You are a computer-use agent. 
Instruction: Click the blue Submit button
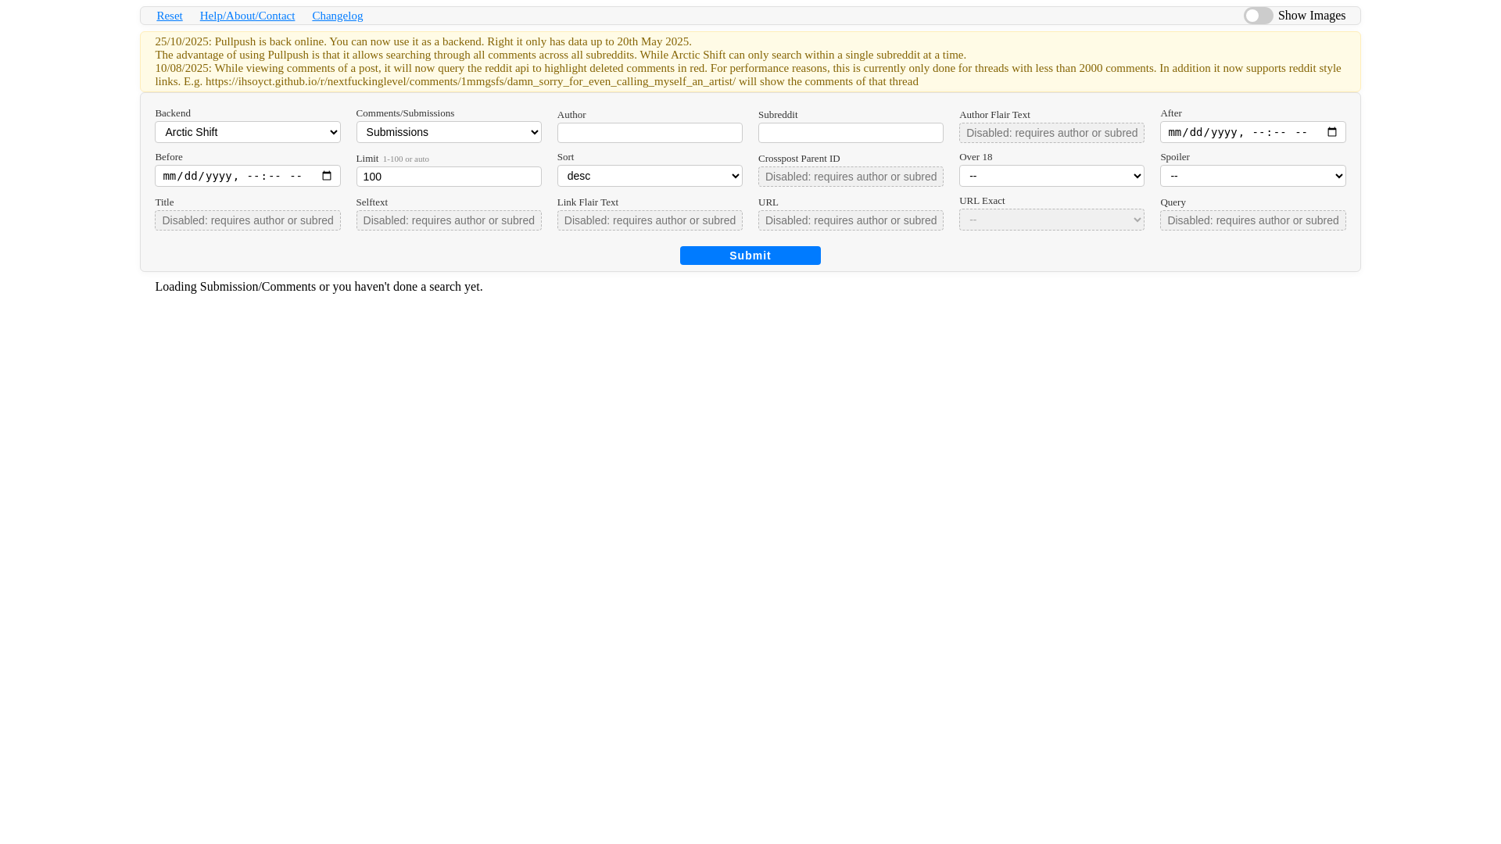point(750,256)
